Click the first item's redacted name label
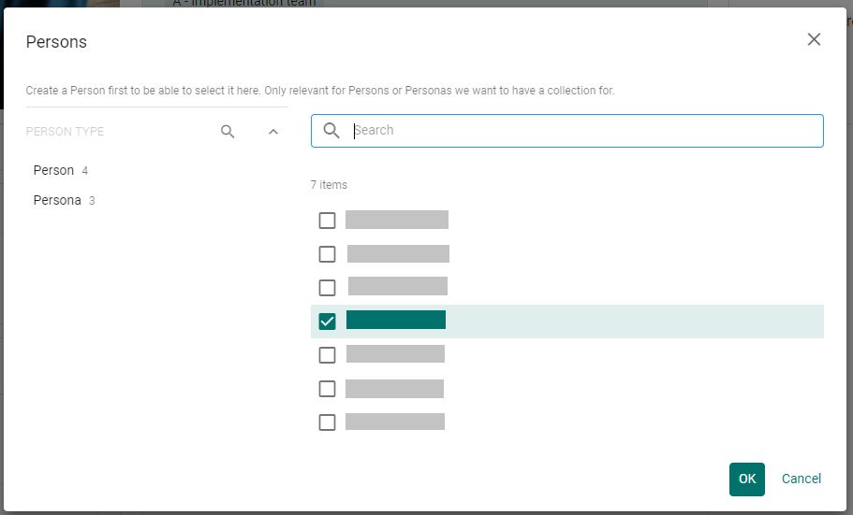This screenshot has height=515, width=853. point(397,220)
